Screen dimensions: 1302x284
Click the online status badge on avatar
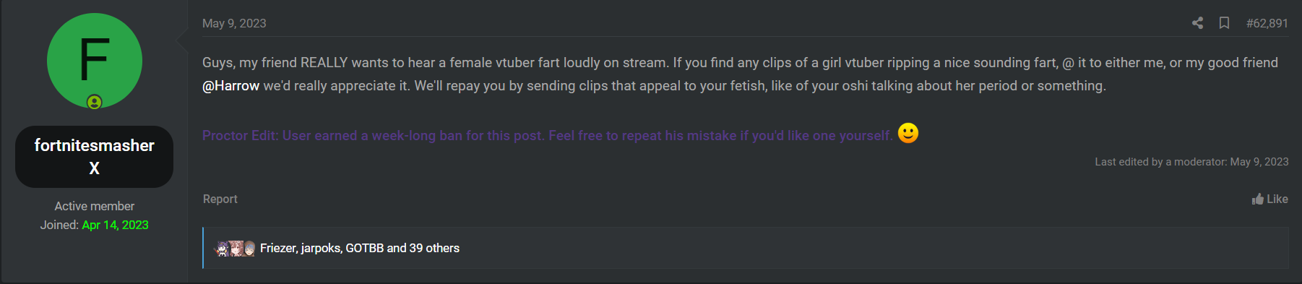pos(95,102)
